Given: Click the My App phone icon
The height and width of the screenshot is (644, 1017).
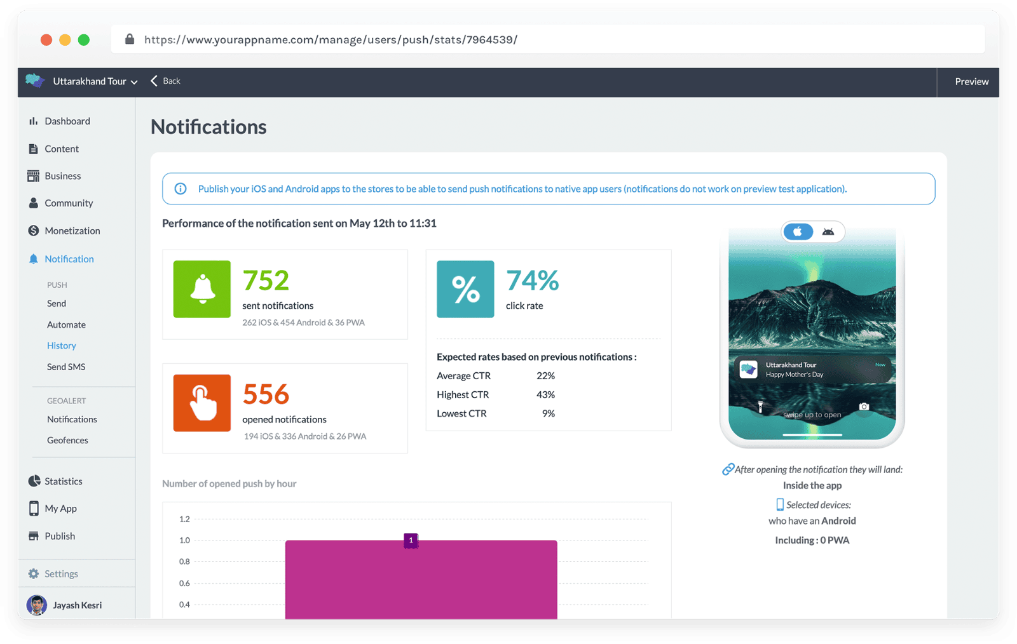Looking at the screenshot, I should [34, 509].
